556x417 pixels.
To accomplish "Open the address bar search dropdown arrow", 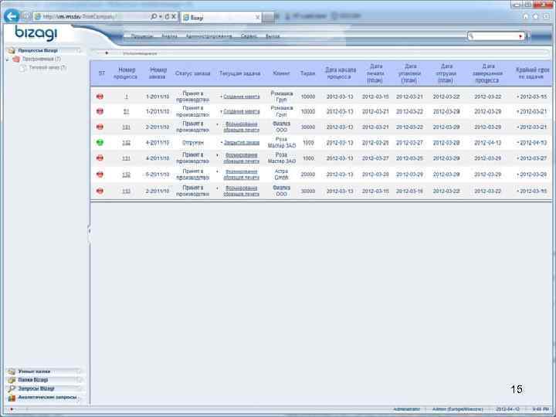I will (161, 16).
